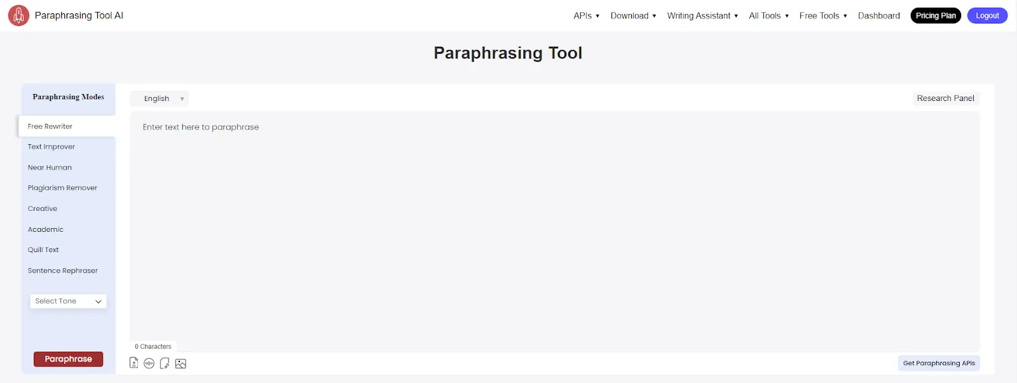Screen dimensions: 1017x383
Task: Click the Paraphrasing Modes heading
Action: coord(68,97)
